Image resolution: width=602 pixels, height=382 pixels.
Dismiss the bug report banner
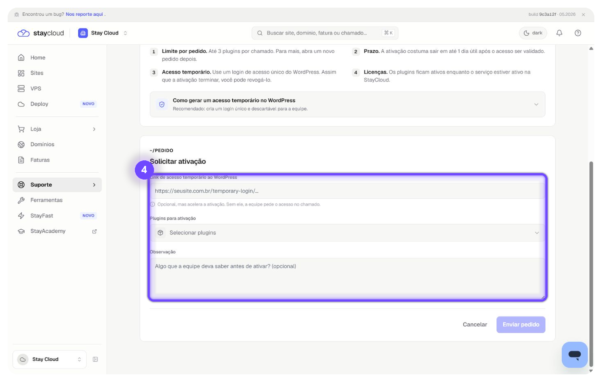pyautogui.click(x=583, y=14)
